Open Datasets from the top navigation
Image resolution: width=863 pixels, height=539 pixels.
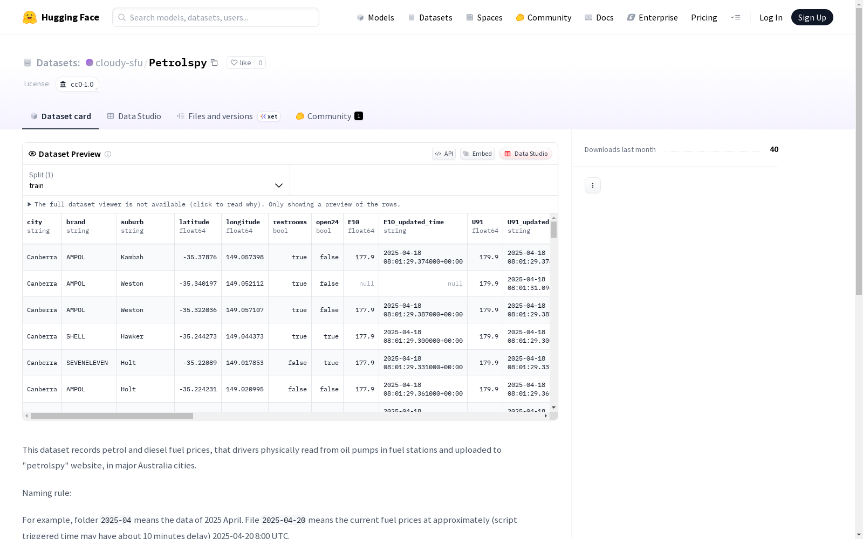[430, 17]
